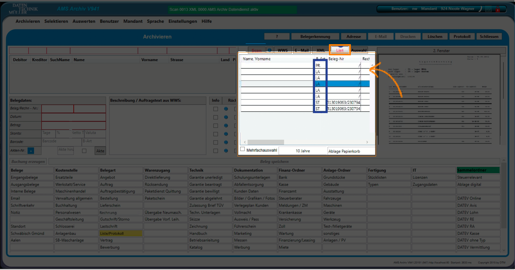Click the question mark help button
The image size is (515, 270).
277,37
